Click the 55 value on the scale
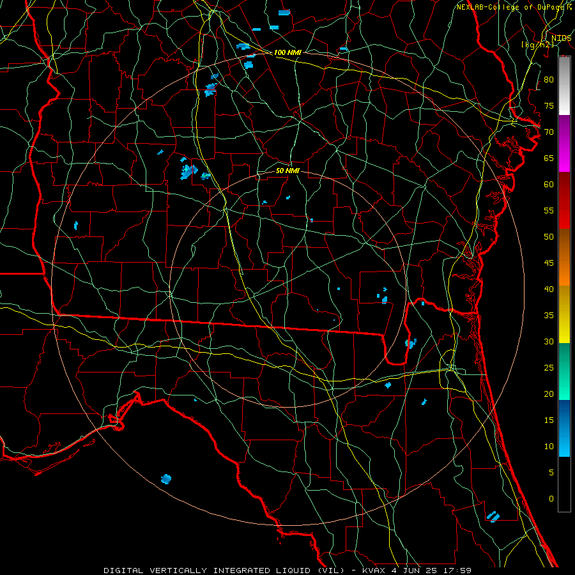The image size is (575, 575). 549,210
